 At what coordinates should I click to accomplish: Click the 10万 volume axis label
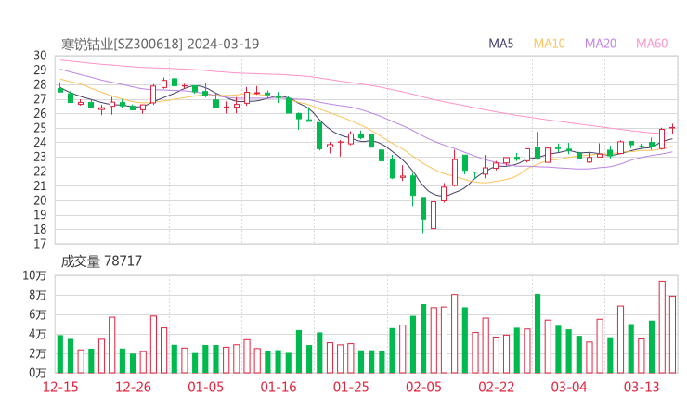pyautogui.click(x=34, y=275)
